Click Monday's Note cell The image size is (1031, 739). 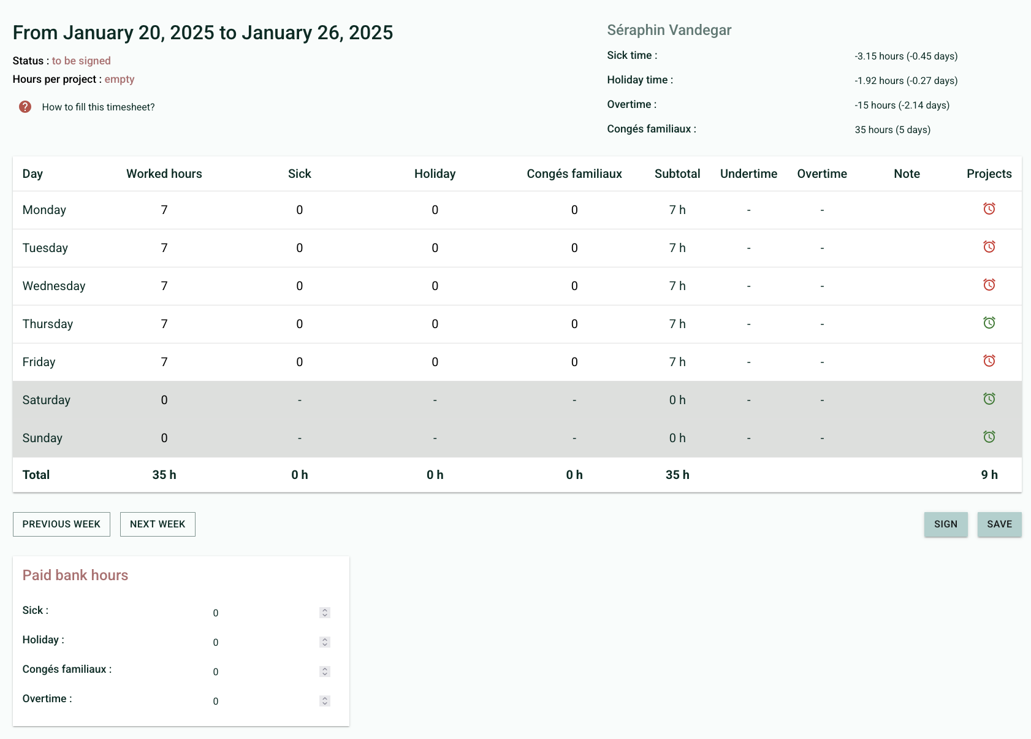tap(907, 210)
